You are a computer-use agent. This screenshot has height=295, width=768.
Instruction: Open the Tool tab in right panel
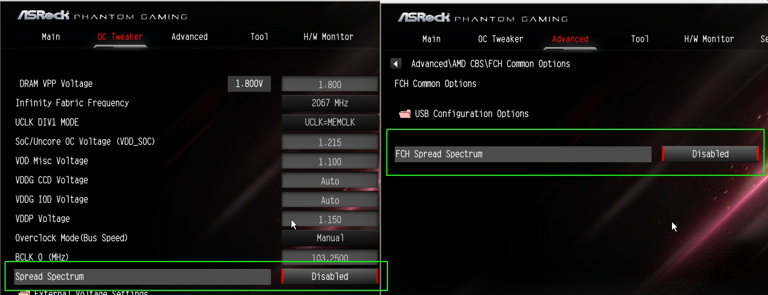[640, 39]
